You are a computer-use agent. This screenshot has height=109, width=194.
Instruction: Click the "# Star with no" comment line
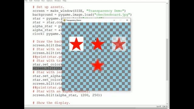pos(46,49)
